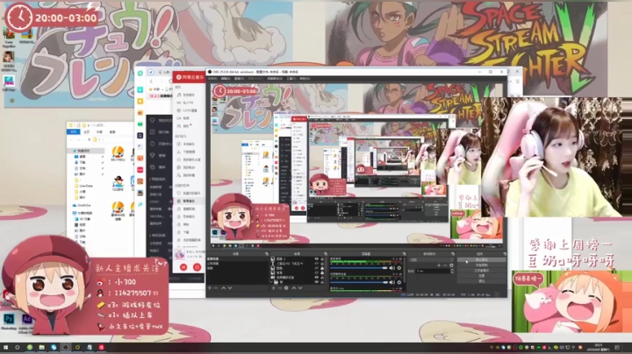Set second mixer channel volume slider
Screen dimensions: 632x354
coord(359,282)
